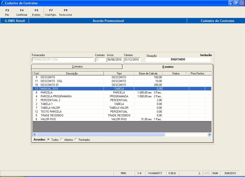
Task: Click the right arrow of horizontal scrollbar
Action: coord(209,134)
